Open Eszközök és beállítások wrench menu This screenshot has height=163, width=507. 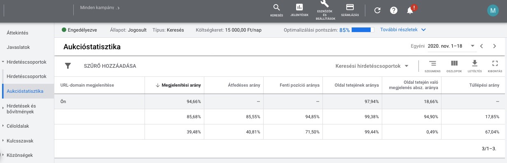pos(326,10)
